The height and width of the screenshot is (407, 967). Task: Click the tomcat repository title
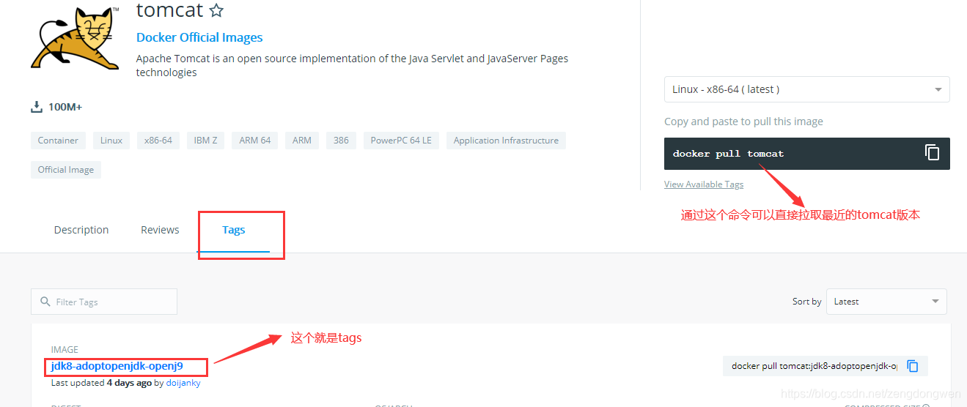click(169, 10)
